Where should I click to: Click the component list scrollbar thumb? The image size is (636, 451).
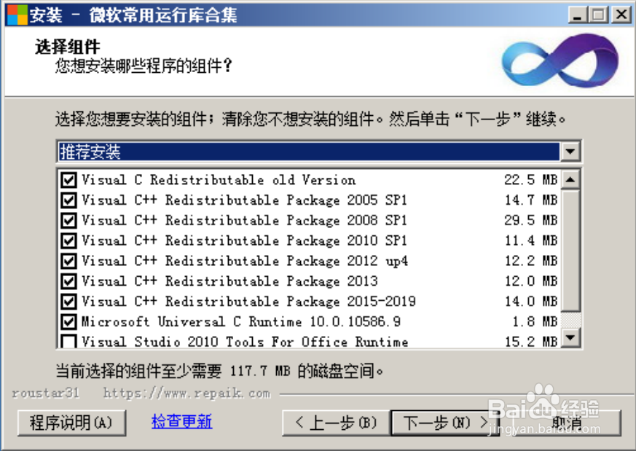(x=570, y=251)
